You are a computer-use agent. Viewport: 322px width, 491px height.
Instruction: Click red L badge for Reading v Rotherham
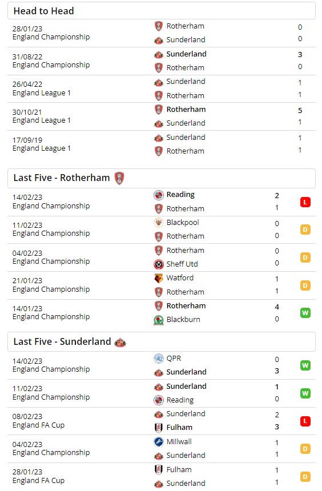point(305,202)
